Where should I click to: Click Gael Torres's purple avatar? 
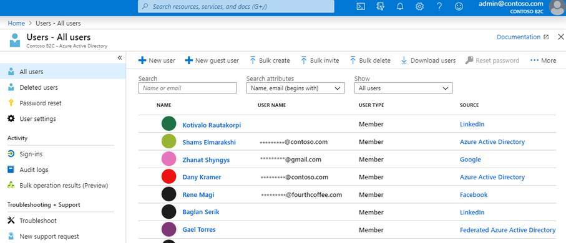[168, 229]
